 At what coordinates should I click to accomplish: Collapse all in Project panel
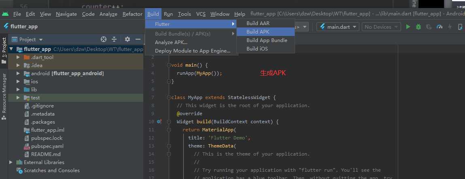click(x=114, y=39)
